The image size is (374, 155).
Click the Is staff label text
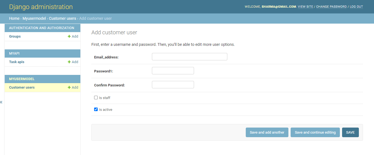point(105,98)
